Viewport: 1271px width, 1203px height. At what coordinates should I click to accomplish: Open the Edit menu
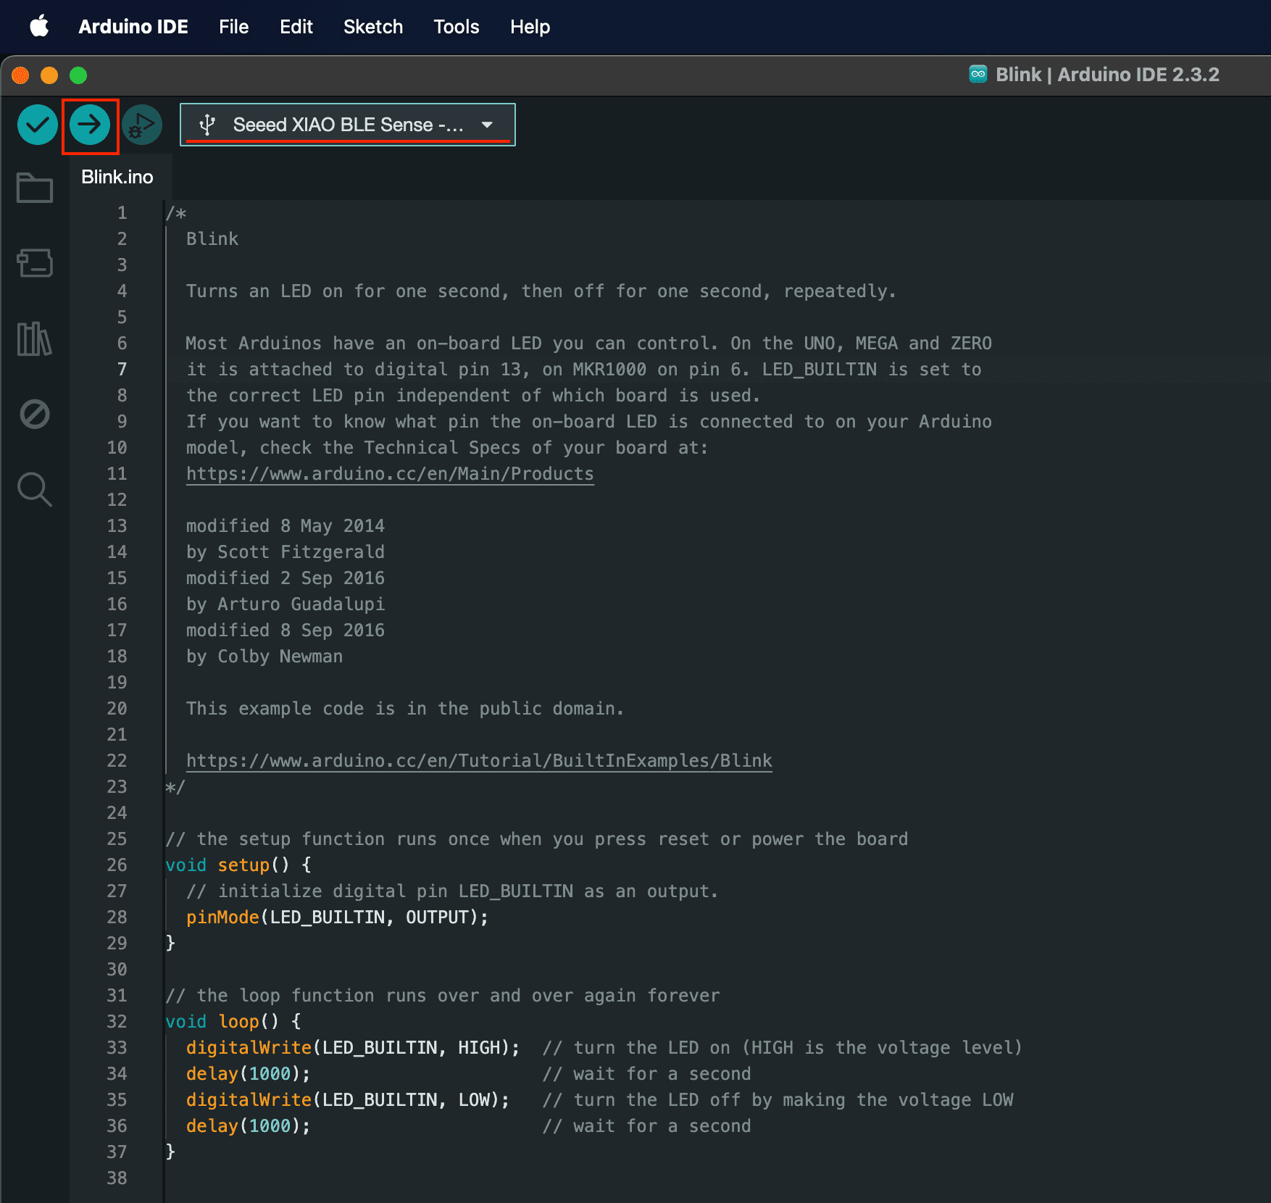[296, 27]
